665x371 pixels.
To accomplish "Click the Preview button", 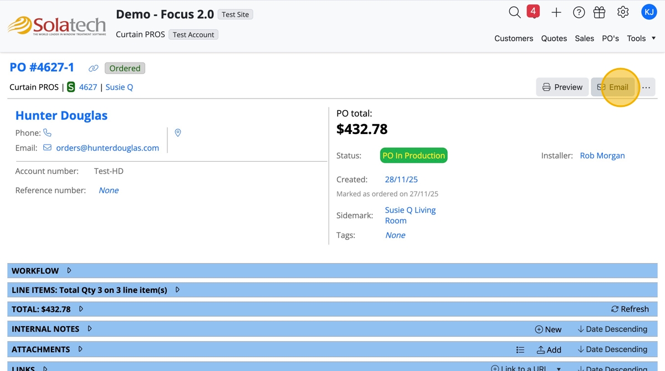I will (562, 87).
